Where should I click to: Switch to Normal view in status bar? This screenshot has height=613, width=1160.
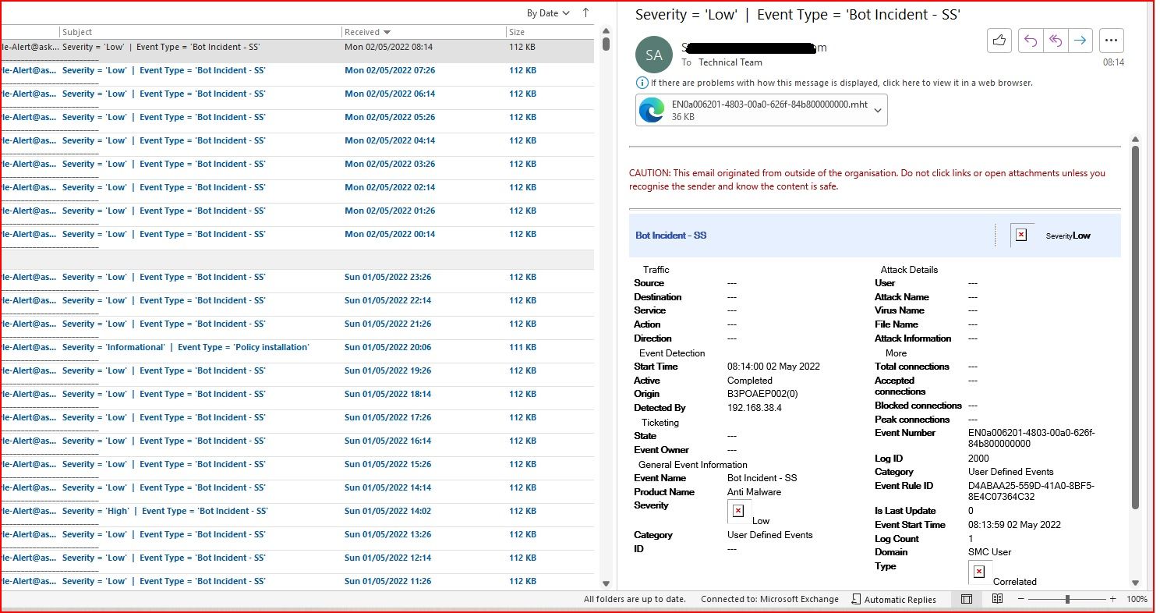coord(967,599)
